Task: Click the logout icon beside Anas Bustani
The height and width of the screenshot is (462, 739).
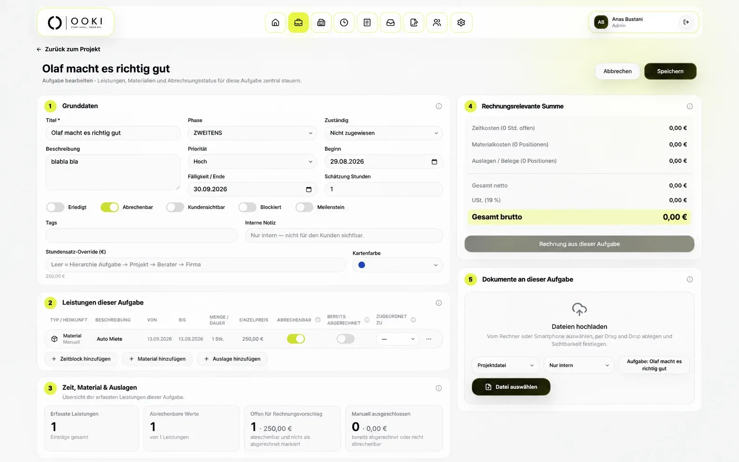Action: [x=686, y=22]
